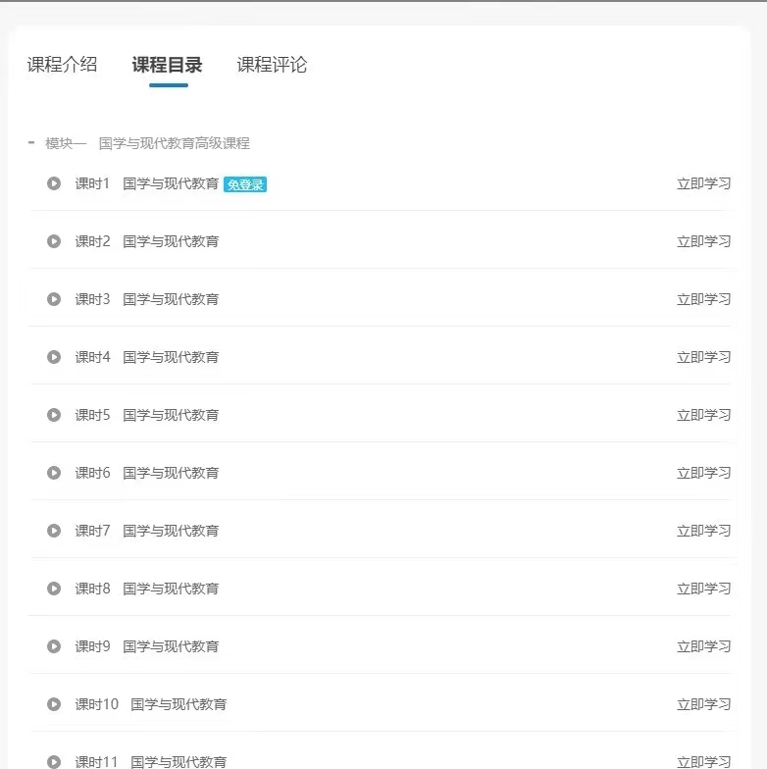Image resolution: width=767 pixels, height=769 pixels.
Task: Click the module heading 国学与现代教育高级课程
Action: (x=175, y=143)
